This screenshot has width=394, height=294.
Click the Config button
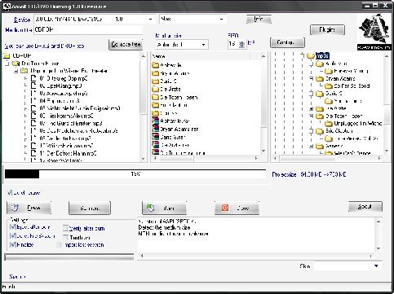click(x=287, y=42)
